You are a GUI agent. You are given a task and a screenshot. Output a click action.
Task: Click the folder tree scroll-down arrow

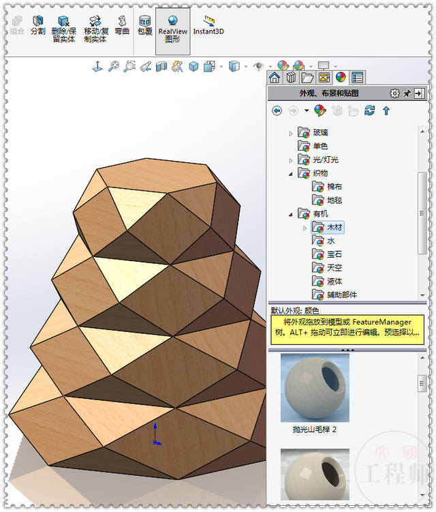coord(422,295)
